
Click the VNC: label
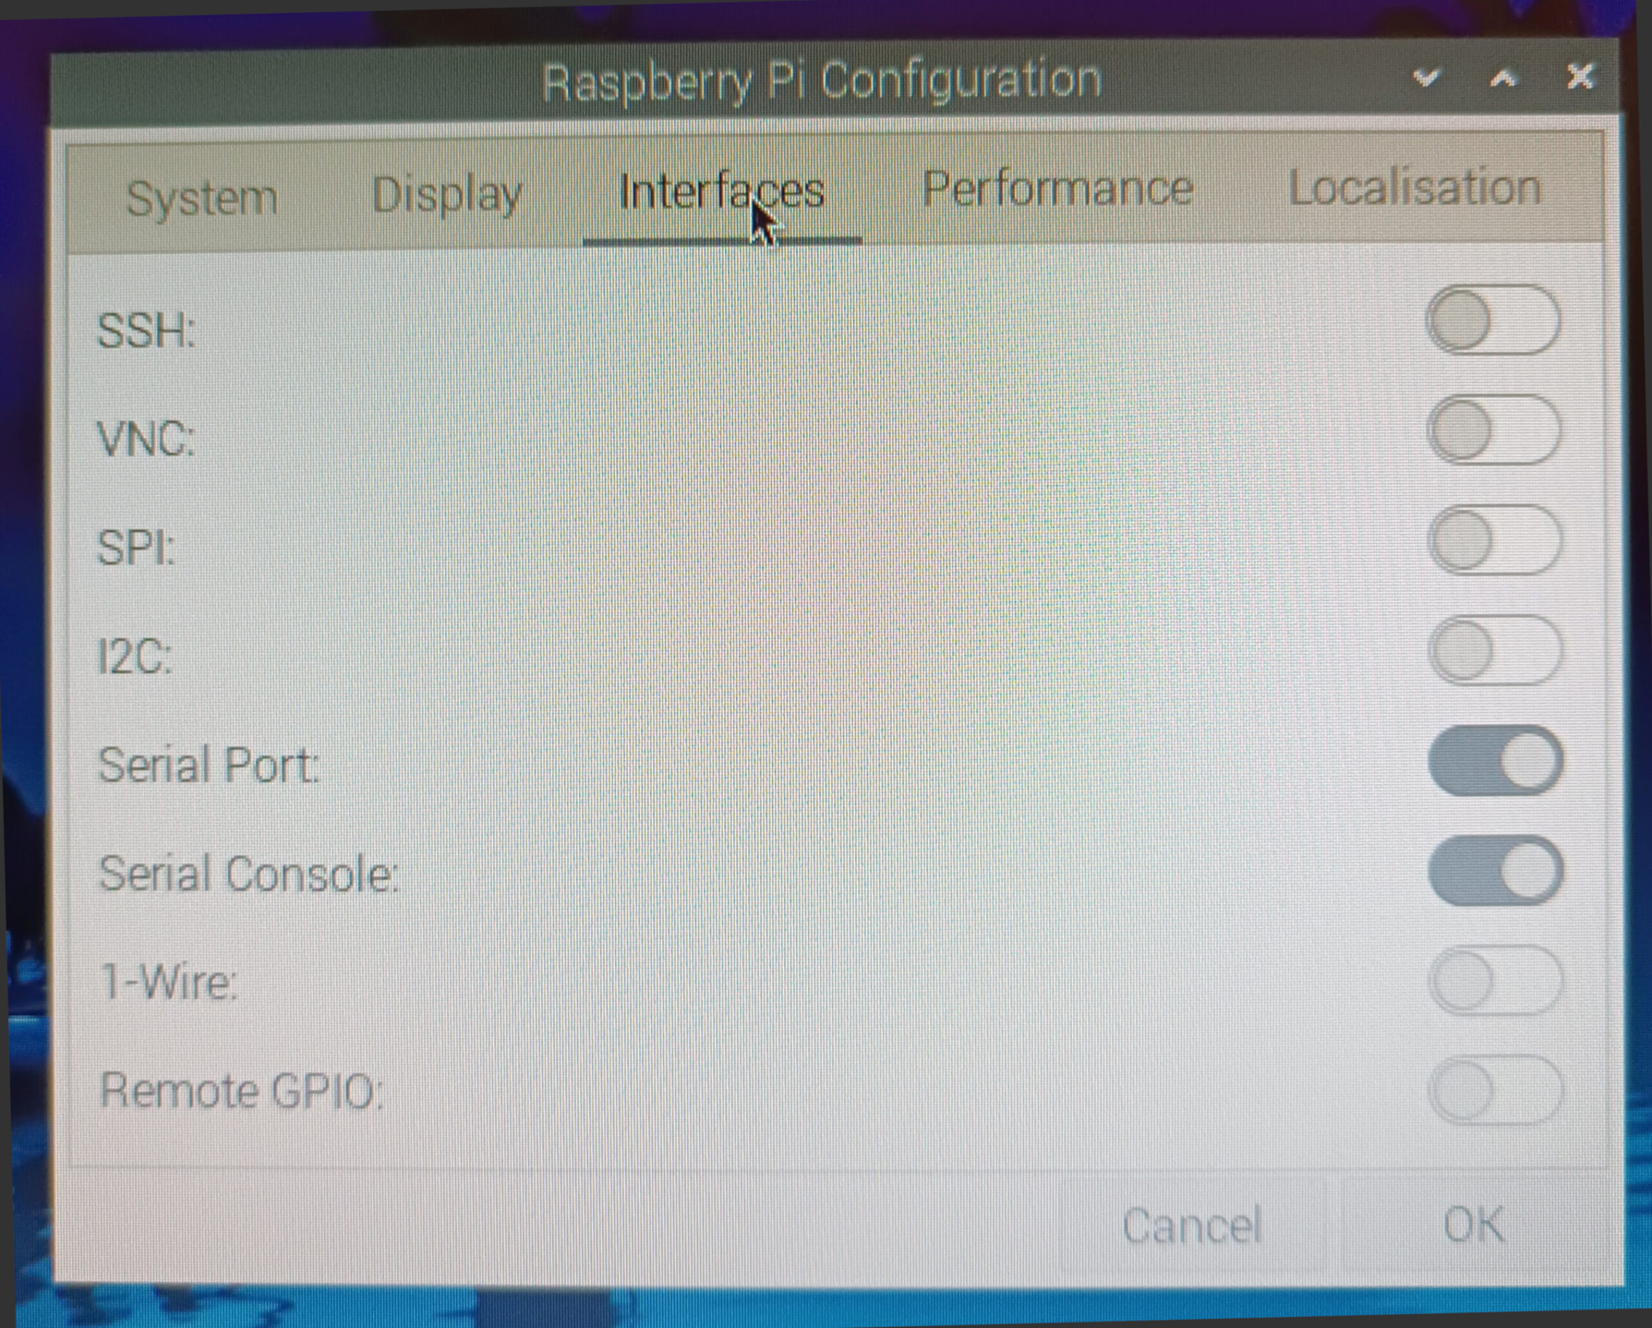146,439
